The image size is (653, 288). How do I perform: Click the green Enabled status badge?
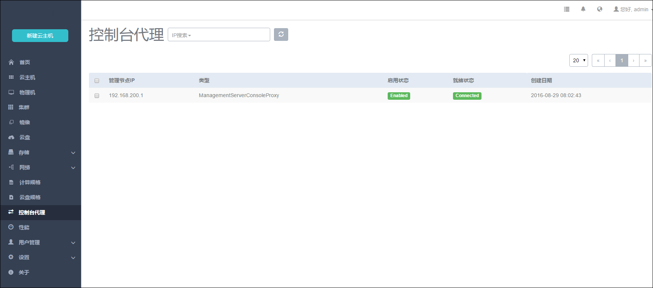point(399,96)
